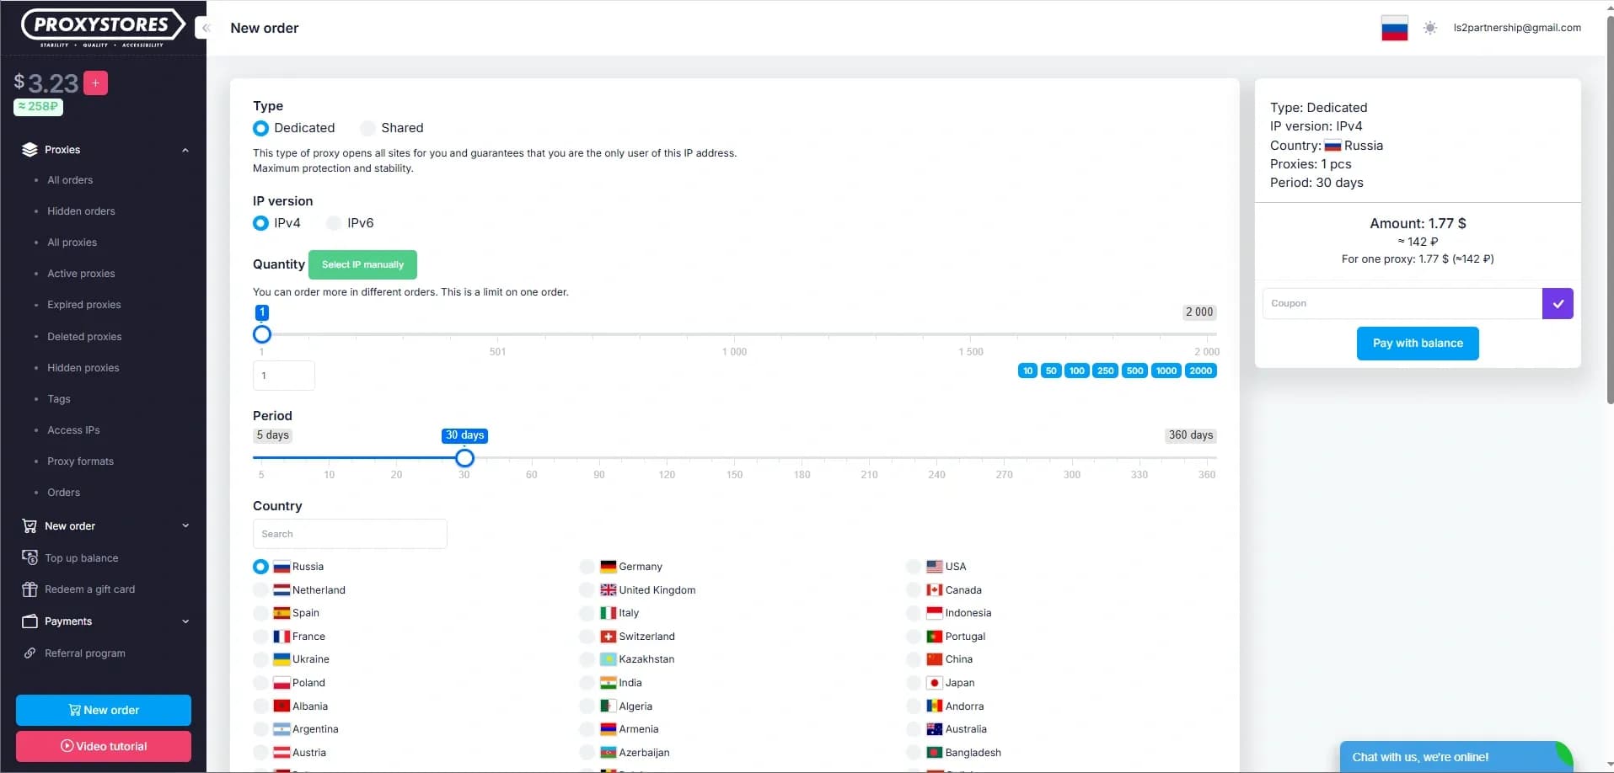Expand the New order sidebar menu
Screen dimensions: 1614x773
(x=185, y=526)
